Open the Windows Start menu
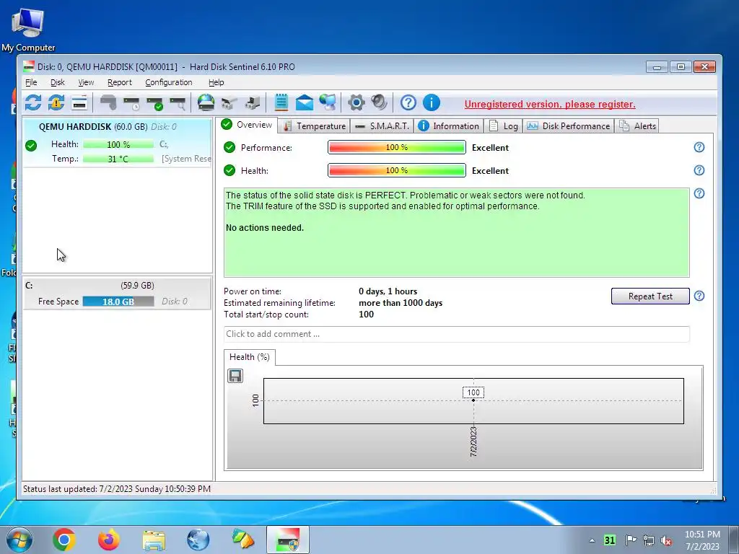The width and height of the screenshot is (739, 554). point(19,540)
